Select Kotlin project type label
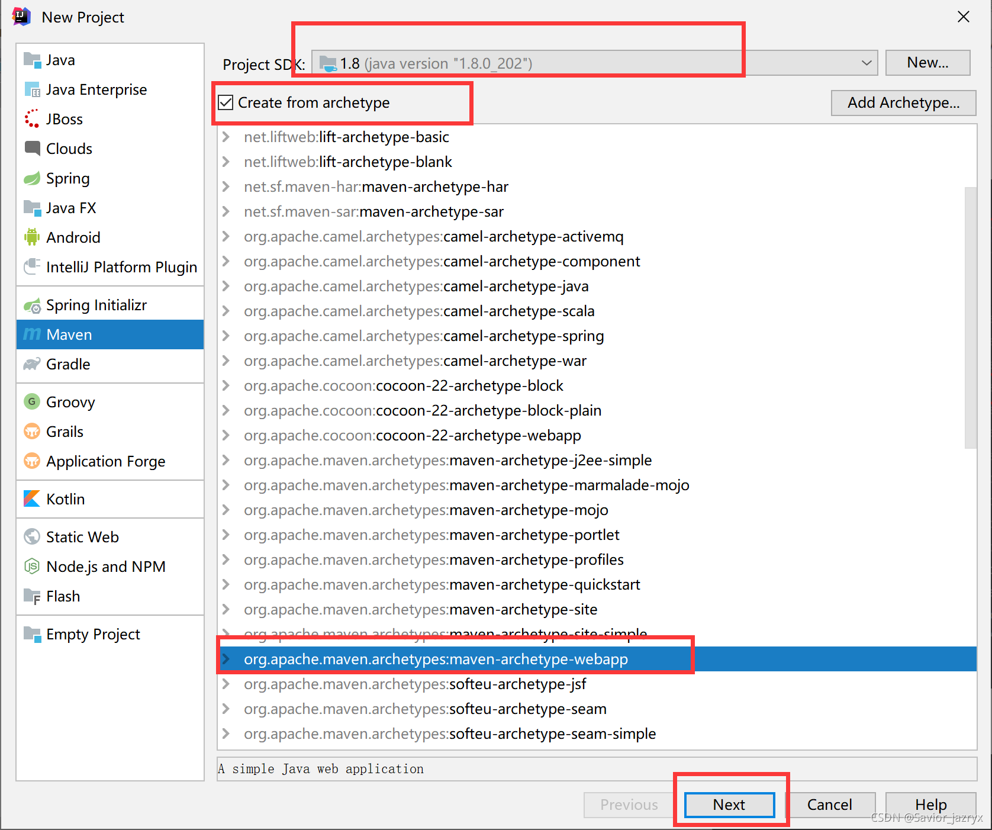992x830 pixels. click(66, 499)
